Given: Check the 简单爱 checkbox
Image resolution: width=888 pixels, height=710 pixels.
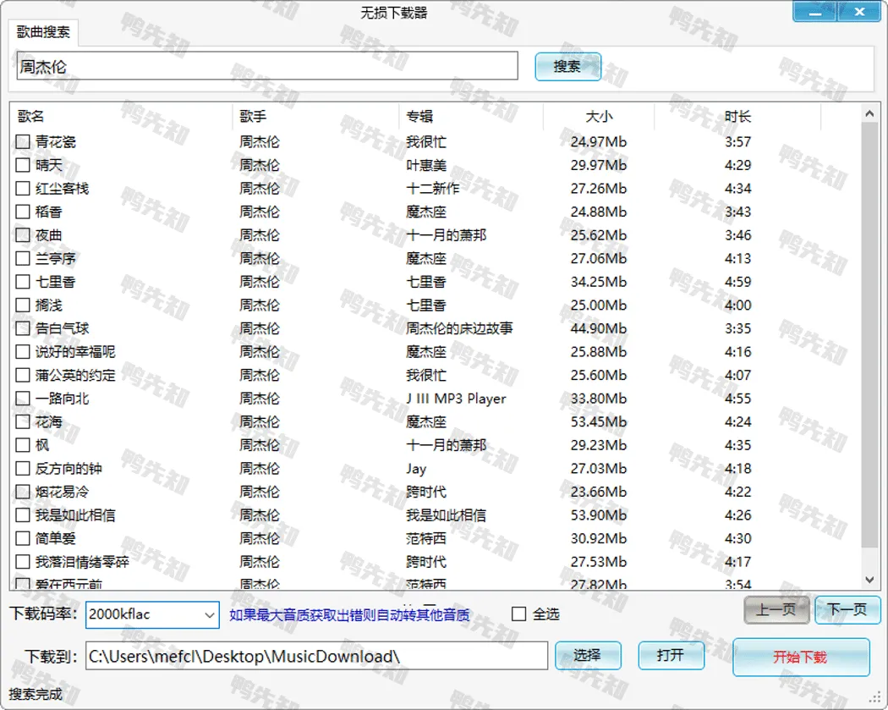Looking at the screenshot, I should point(23,538).
